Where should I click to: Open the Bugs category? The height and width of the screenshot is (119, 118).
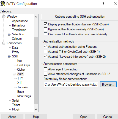[21, 92]
